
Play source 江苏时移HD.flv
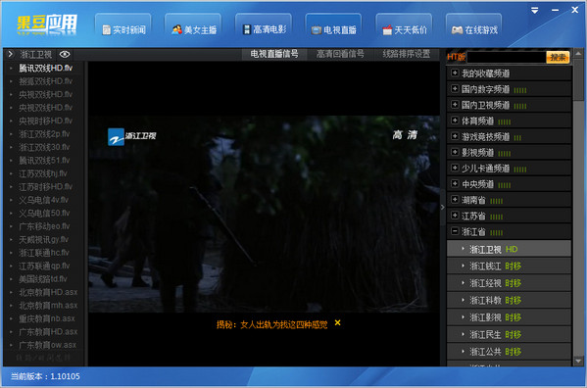(x=45, y=187)
